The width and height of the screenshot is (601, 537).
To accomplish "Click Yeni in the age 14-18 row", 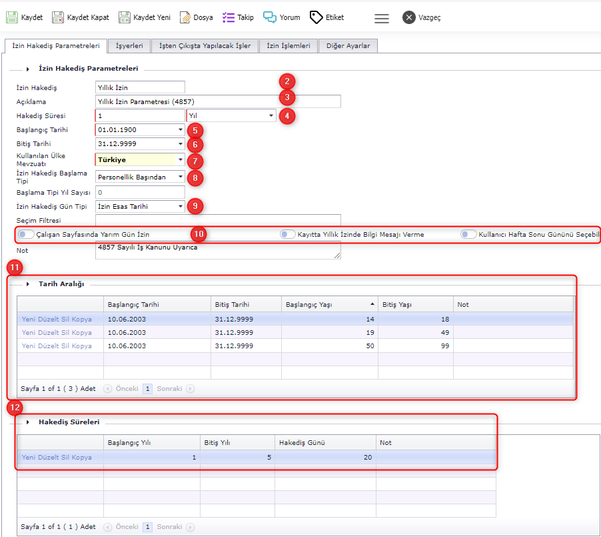I will (x=28, y=320).
